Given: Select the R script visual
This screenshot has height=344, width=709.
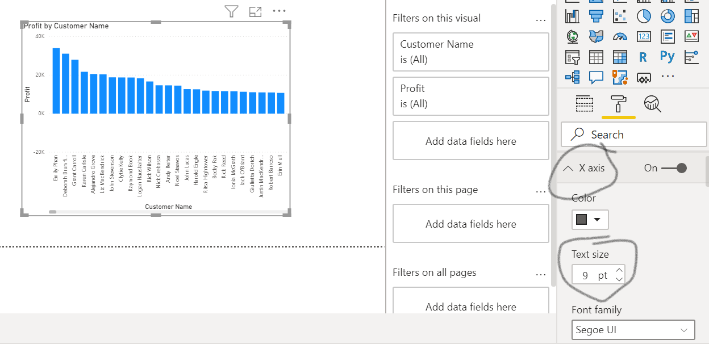Looking at the screenshot, I should tap(643, 57).
